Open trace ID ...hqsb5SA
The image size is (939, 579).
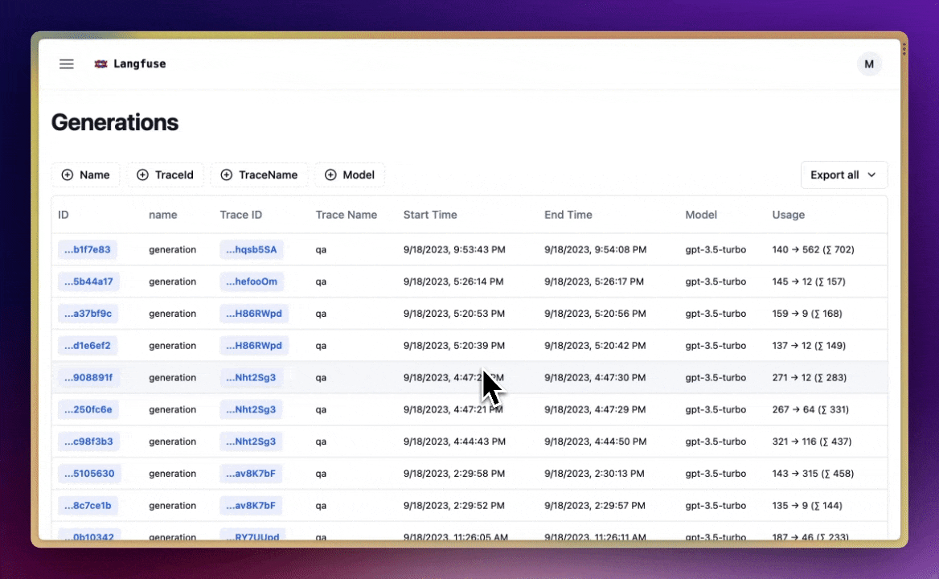(x=252, y=250)
